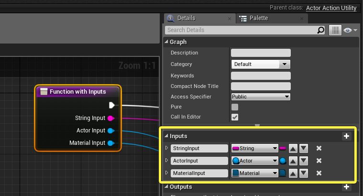Open the Material type dropdown
The height and width of the screenshot is (196, 363).
[x=254, y=173]
